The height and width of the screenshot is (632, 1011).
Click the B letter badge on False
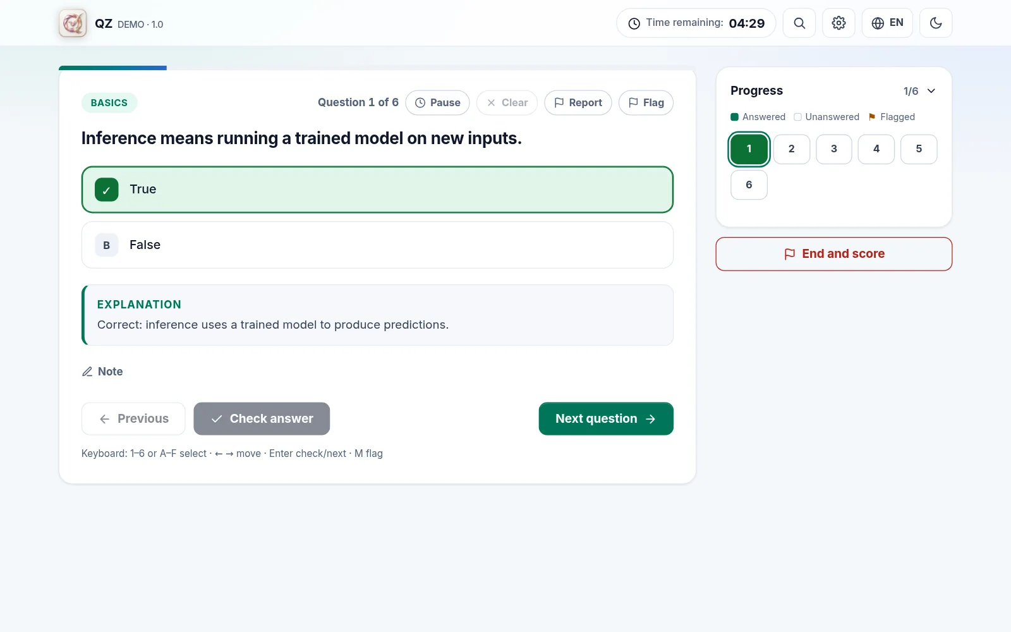[106, 245]
